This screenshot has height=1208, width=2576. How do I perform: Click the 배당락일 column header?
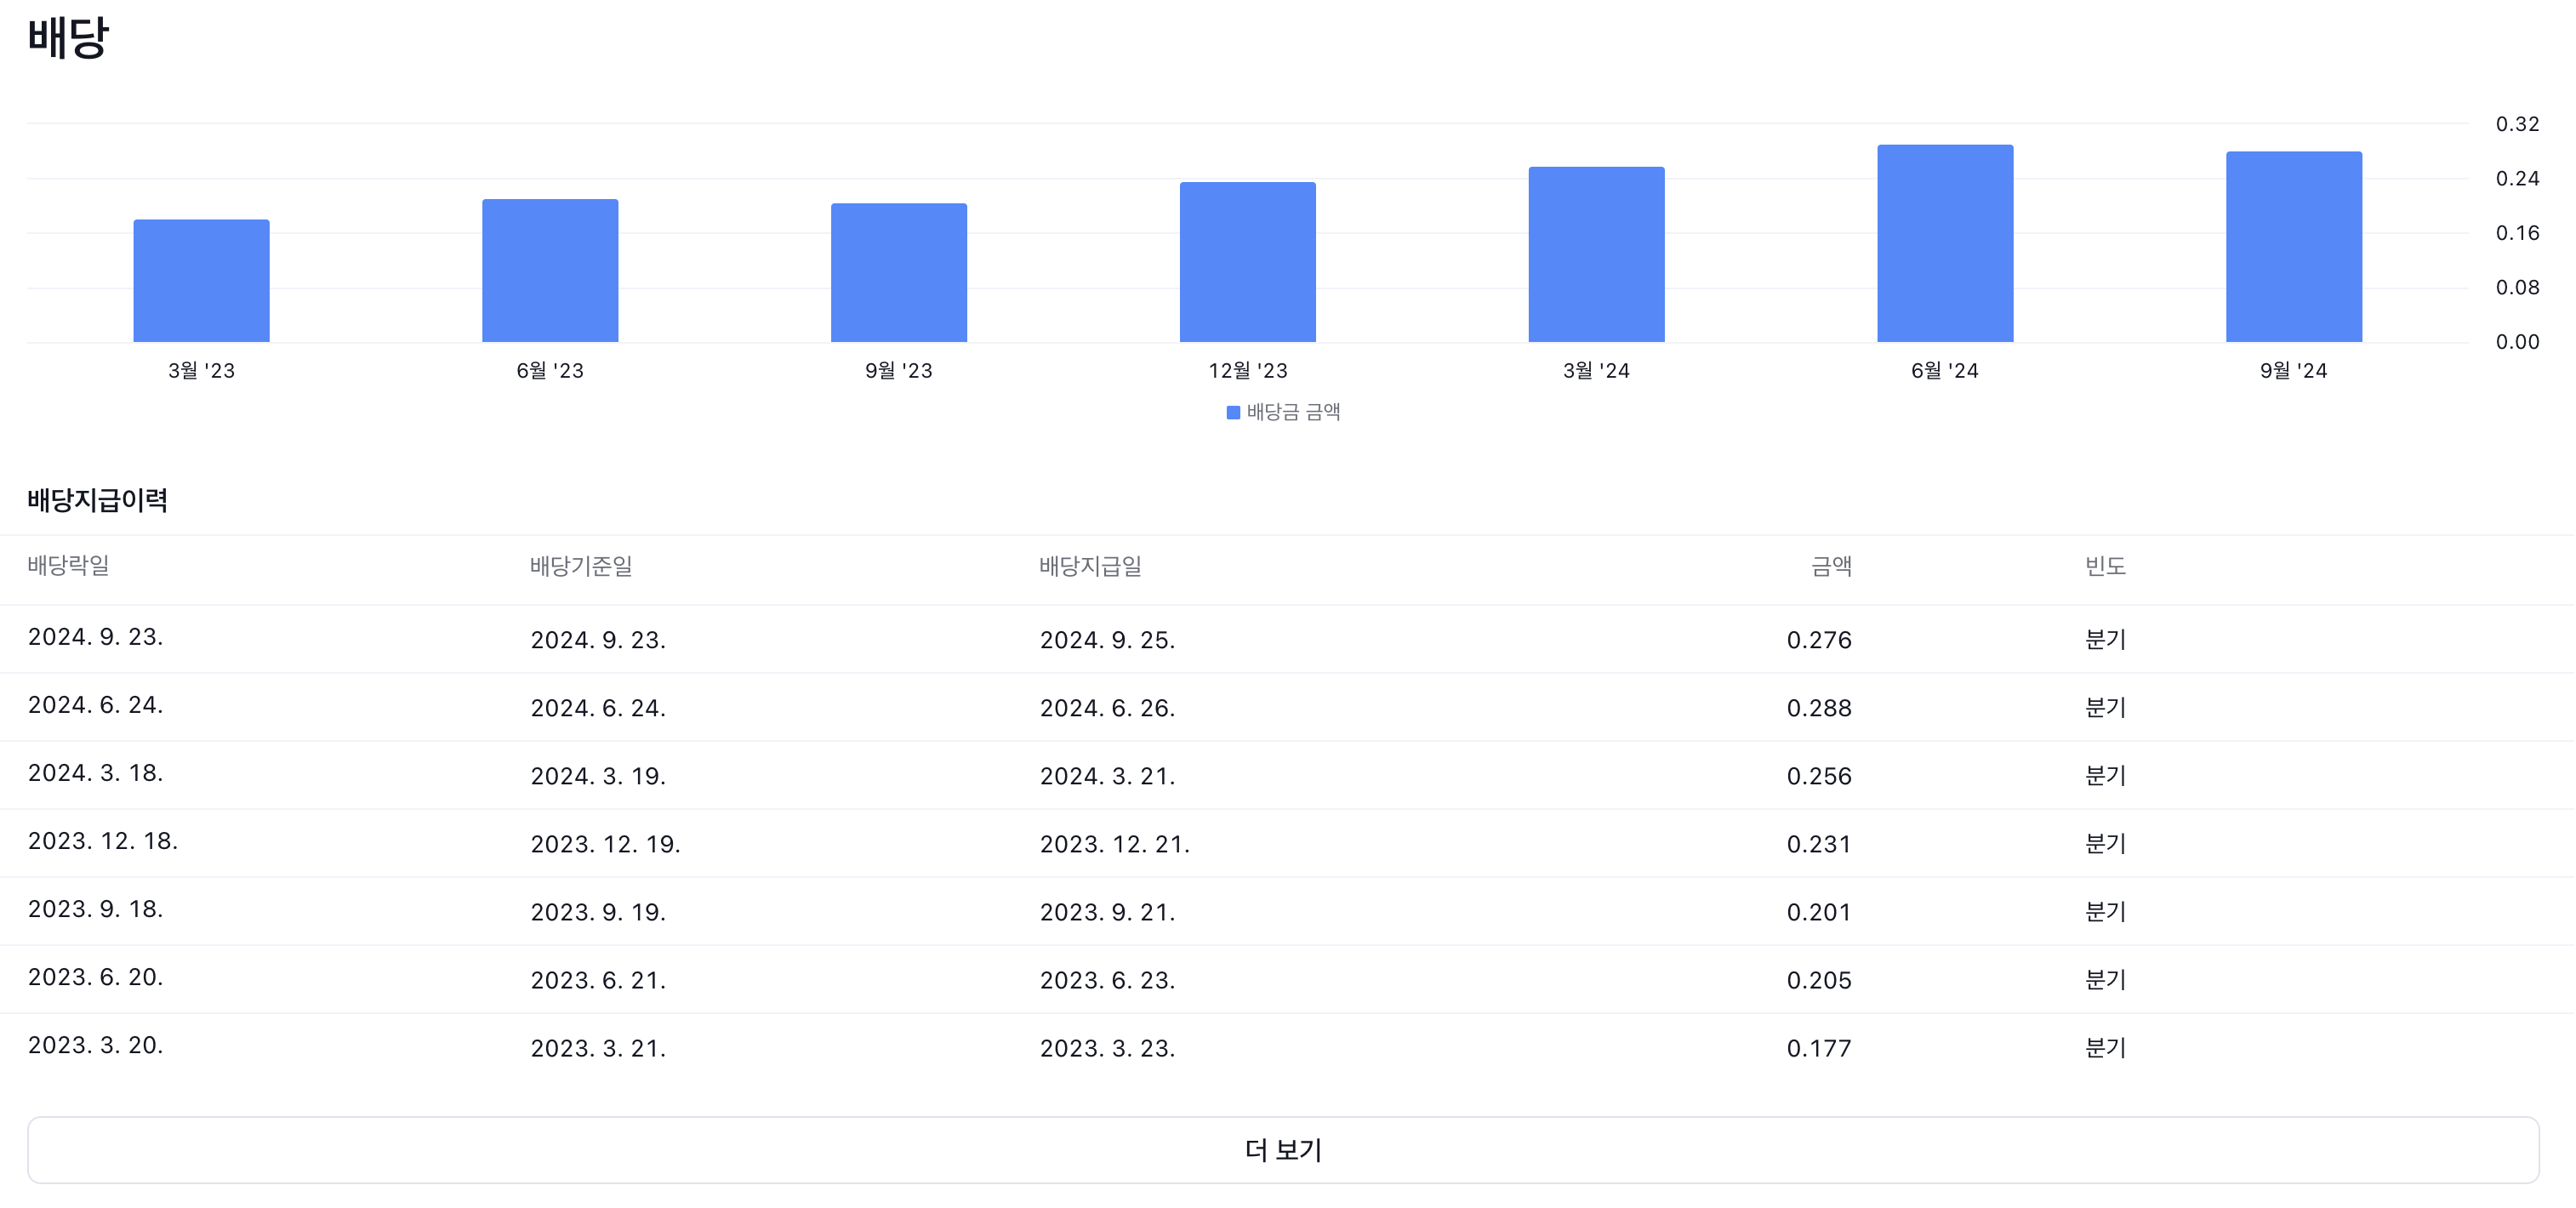[x=68, y=565]
